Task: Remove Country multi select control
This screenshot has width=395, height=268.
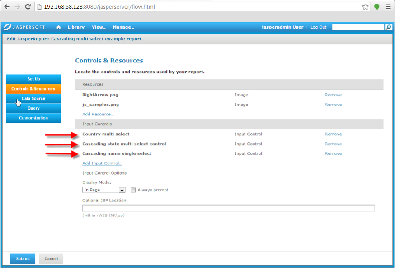Action: point(333,134)
